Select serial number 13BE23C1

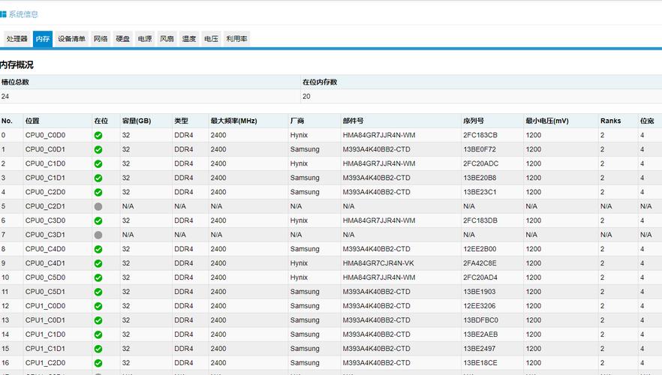480,192
